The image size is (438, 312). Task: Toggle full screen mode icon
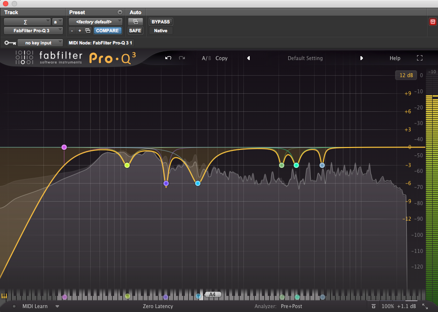click(419, 58)
